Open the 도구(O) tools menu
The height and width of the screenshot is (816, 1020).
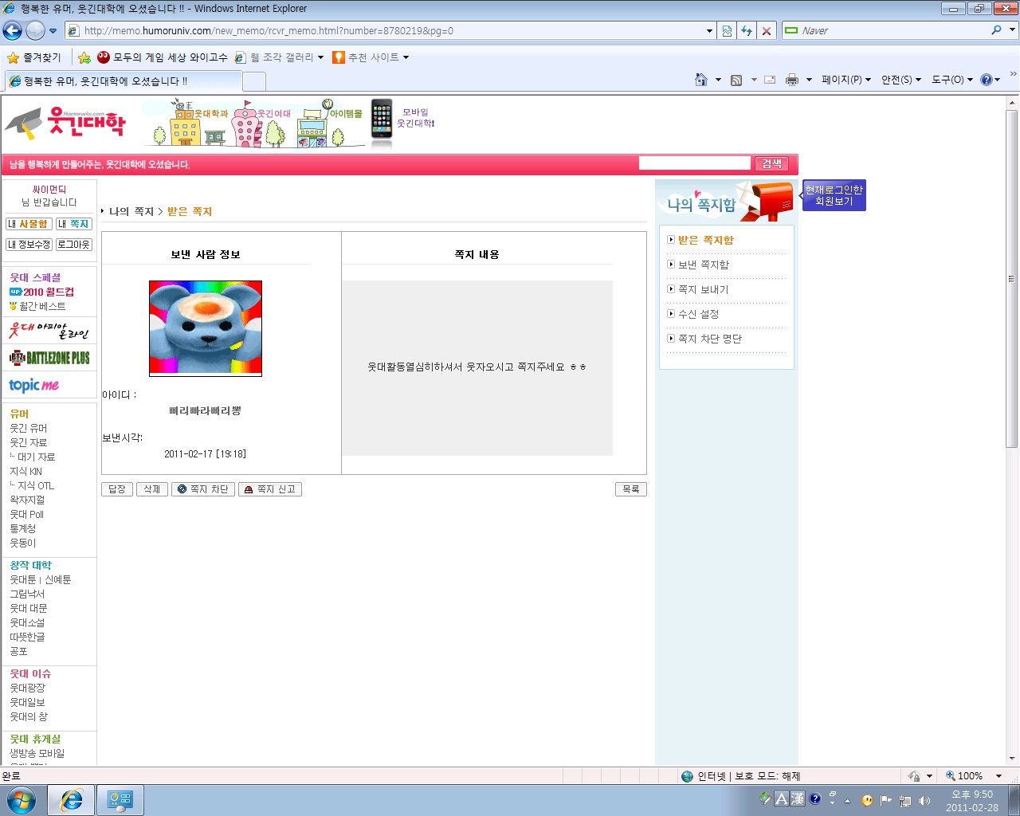(x=952, y=80)
